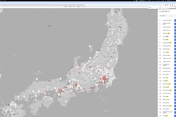Viewport: 176px width, 117px height.
Task: Click the find-in-page search text field
Action: pos(153,7)
